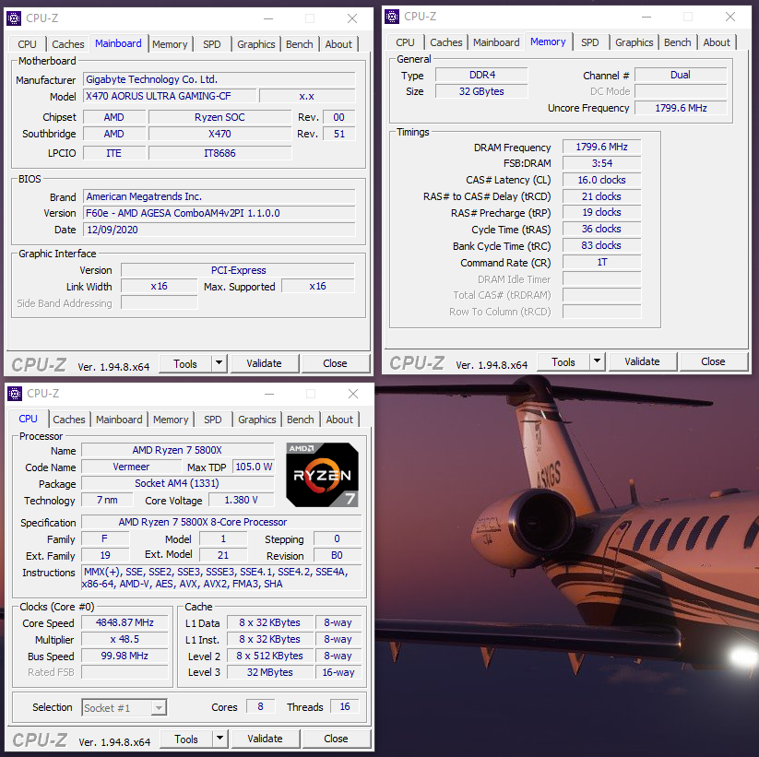Open Memory tab in CPU window

(x=171, y=420)
